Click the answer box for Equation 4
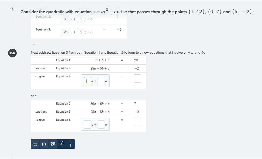This screenshot has width=262, height=159. (x=137, y=78)
